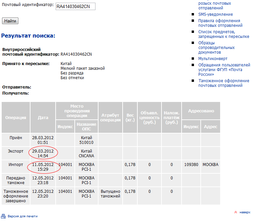Click the Дата column header
The width and height of the screenshot is (261, 221).
click(43, 117)
